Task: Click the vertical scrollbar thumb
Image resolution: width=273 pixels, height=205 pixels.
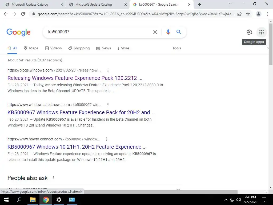Action: 271,44
